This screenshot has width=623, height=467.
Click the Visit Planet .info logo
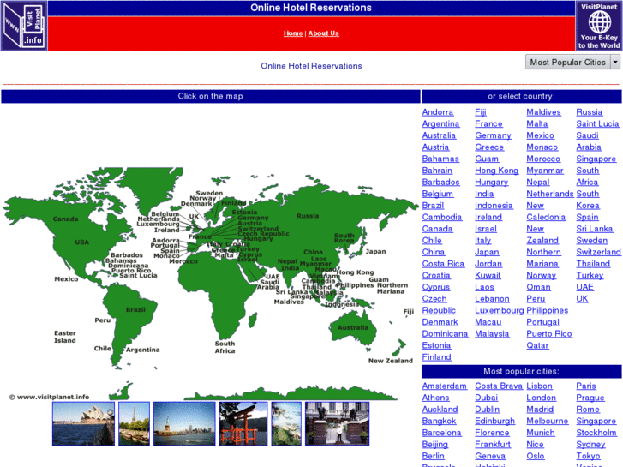24,26
